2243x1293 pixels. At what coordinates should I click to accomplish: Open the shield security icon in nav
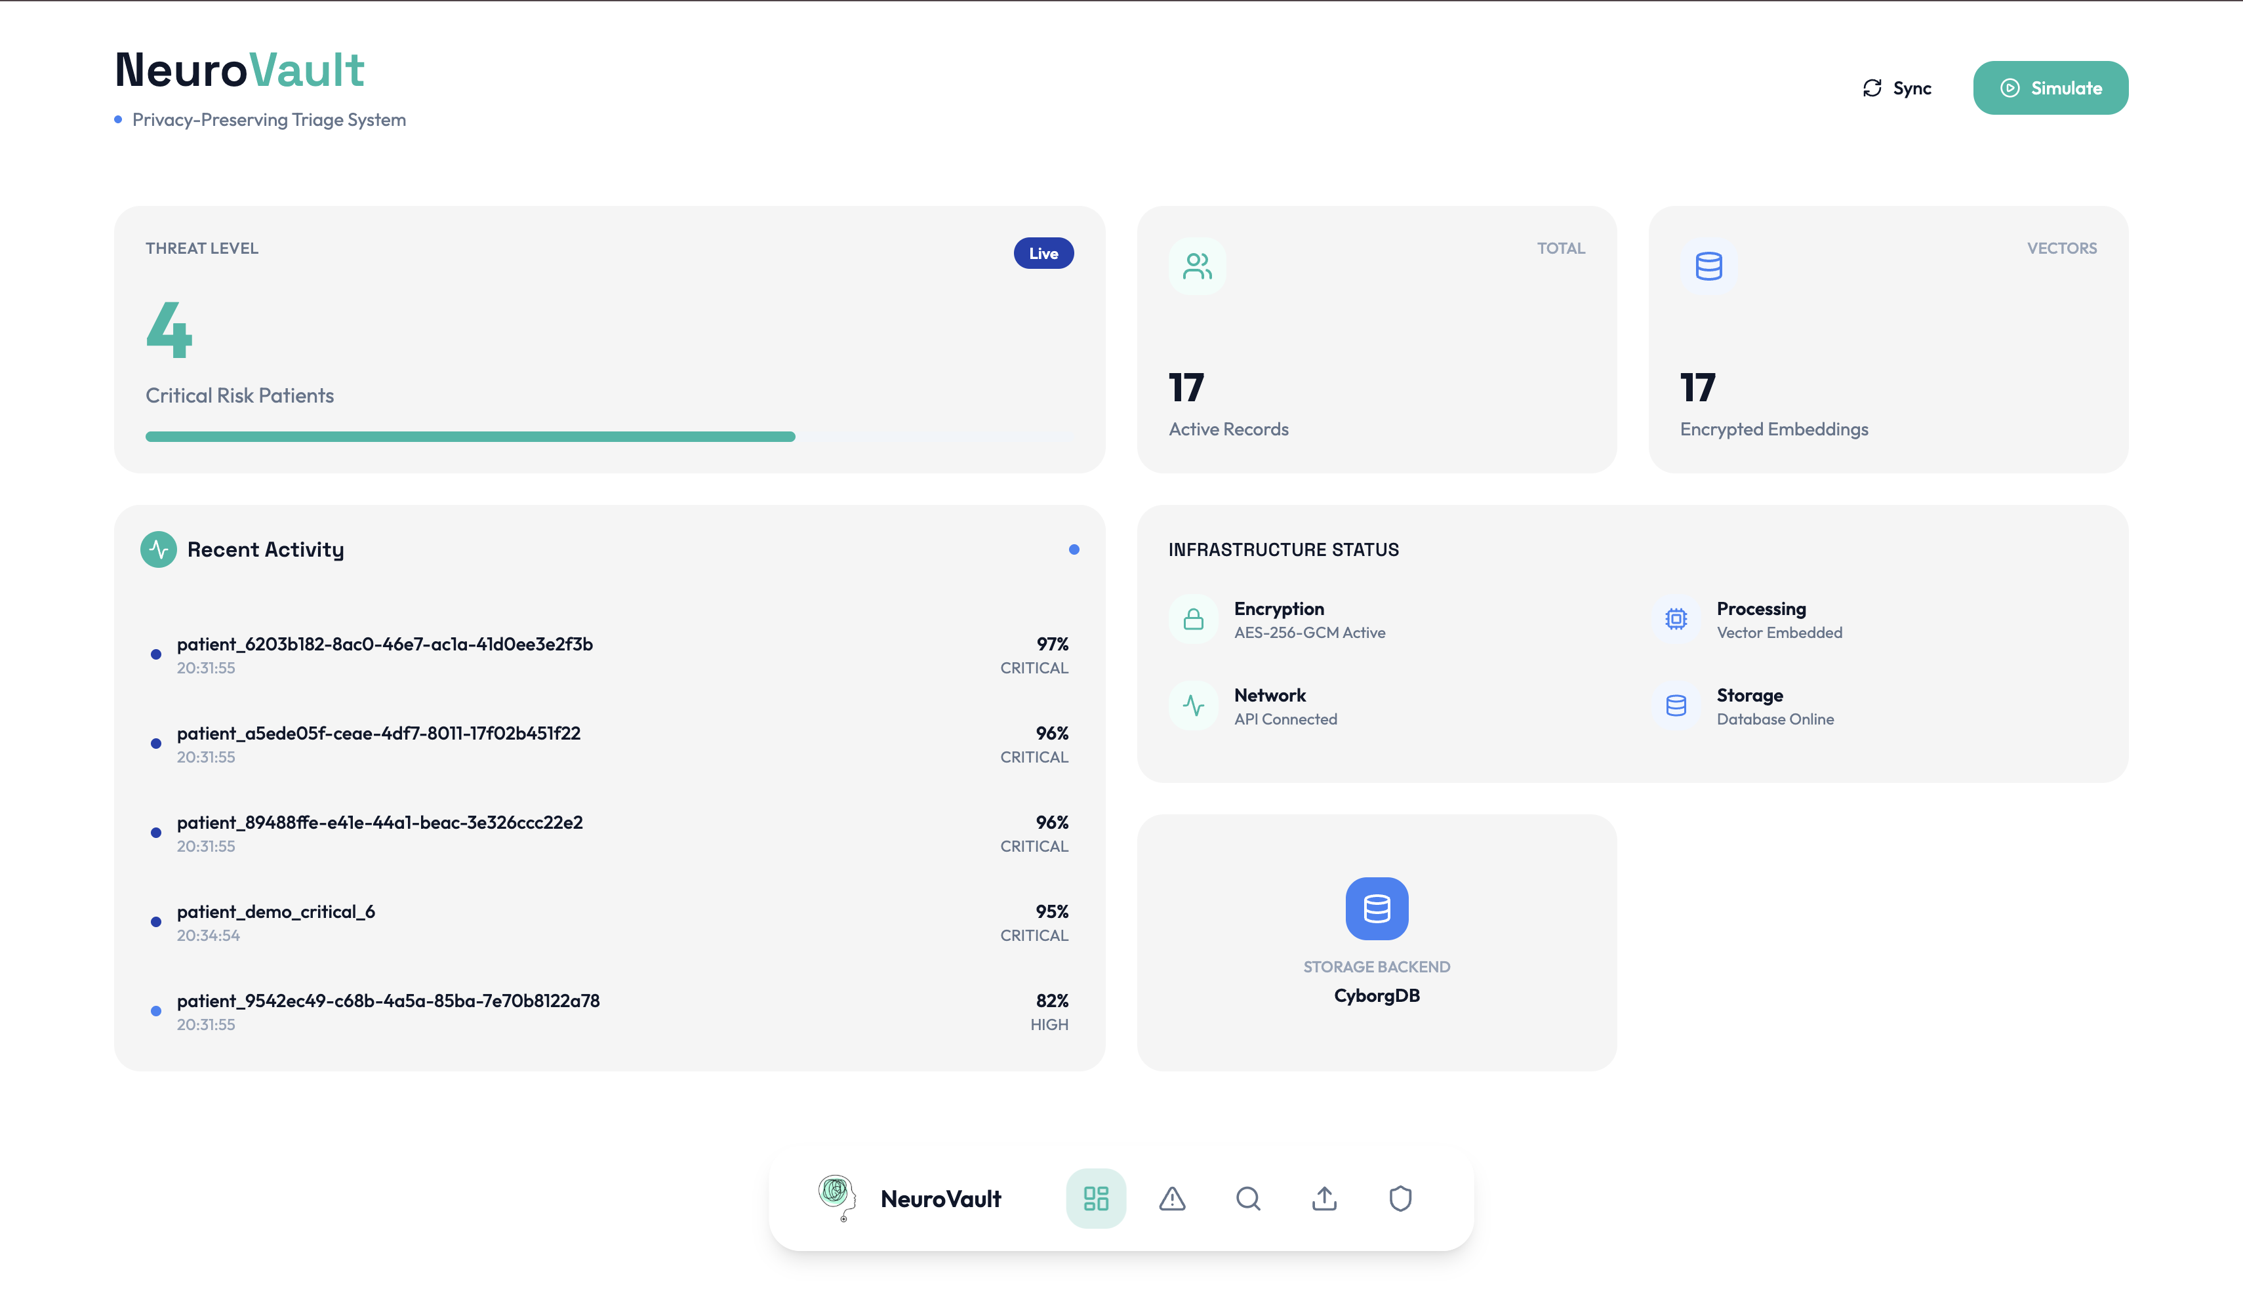pyautogui.click(x=1400, y=1198)
